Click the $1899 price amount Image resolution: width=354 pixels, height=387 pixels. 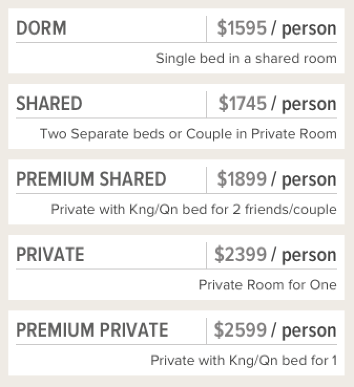tap(242, 179)
